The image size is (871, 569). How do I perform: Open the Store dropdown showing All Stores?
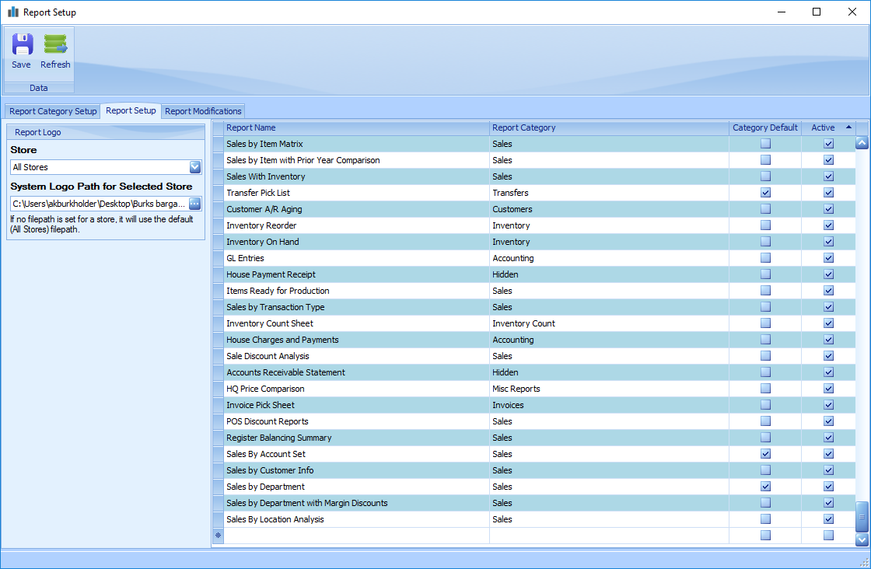(194, 167)
